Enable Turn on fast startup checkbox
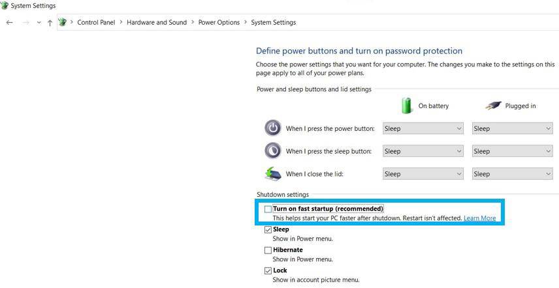The height and width of the screenshot is (288, 559). click(268, 209)
